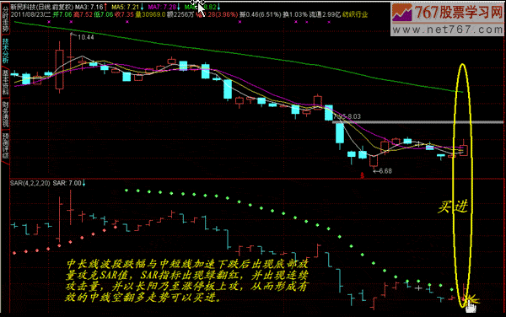Click the 纺织行业 industry label
506x317 pixels.
click(x=355, y=14)
